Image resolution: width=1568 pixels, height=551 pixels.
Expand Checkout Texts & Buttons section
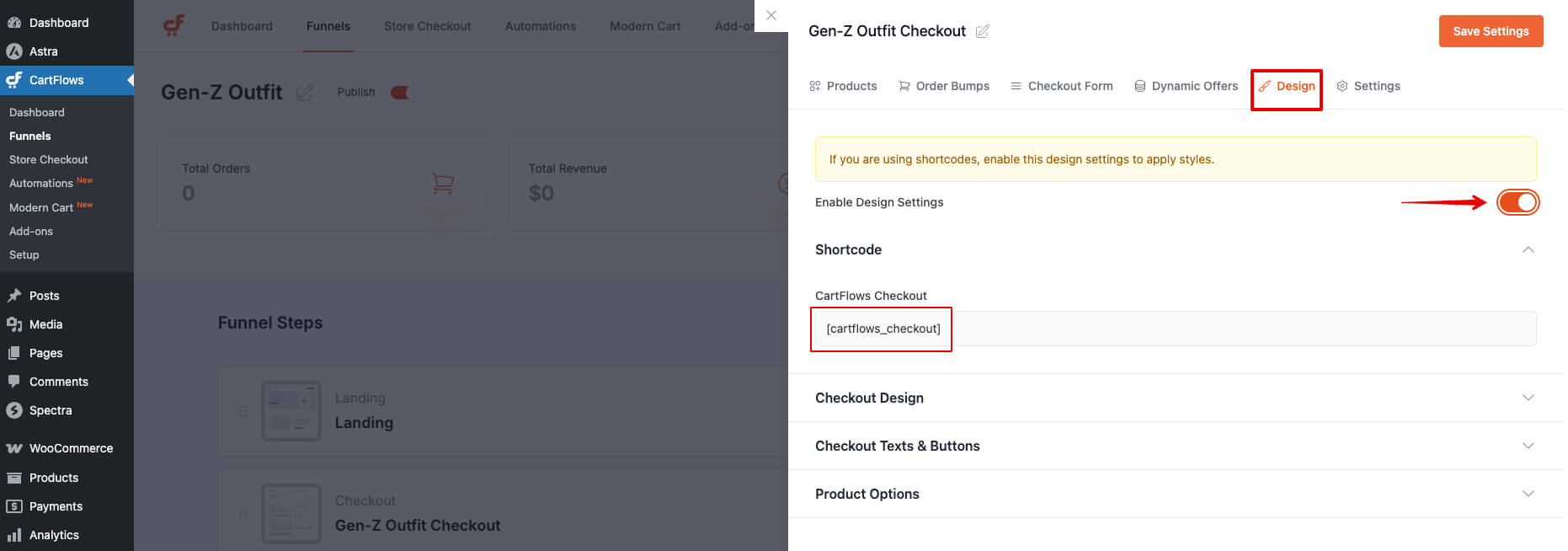coord(1175,446)
